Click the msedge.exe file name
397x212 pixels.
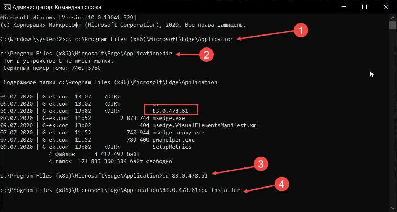[x=168, y=118]
